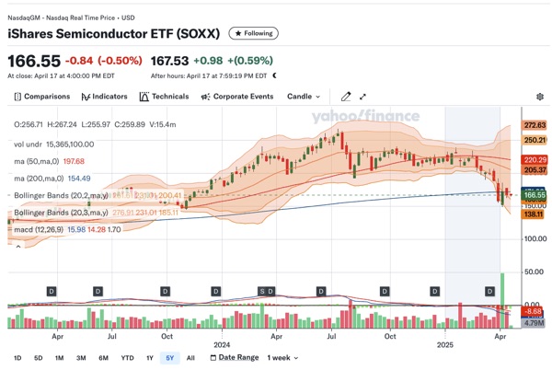Click the leftmost D dividend marker

tap(51, 291)
